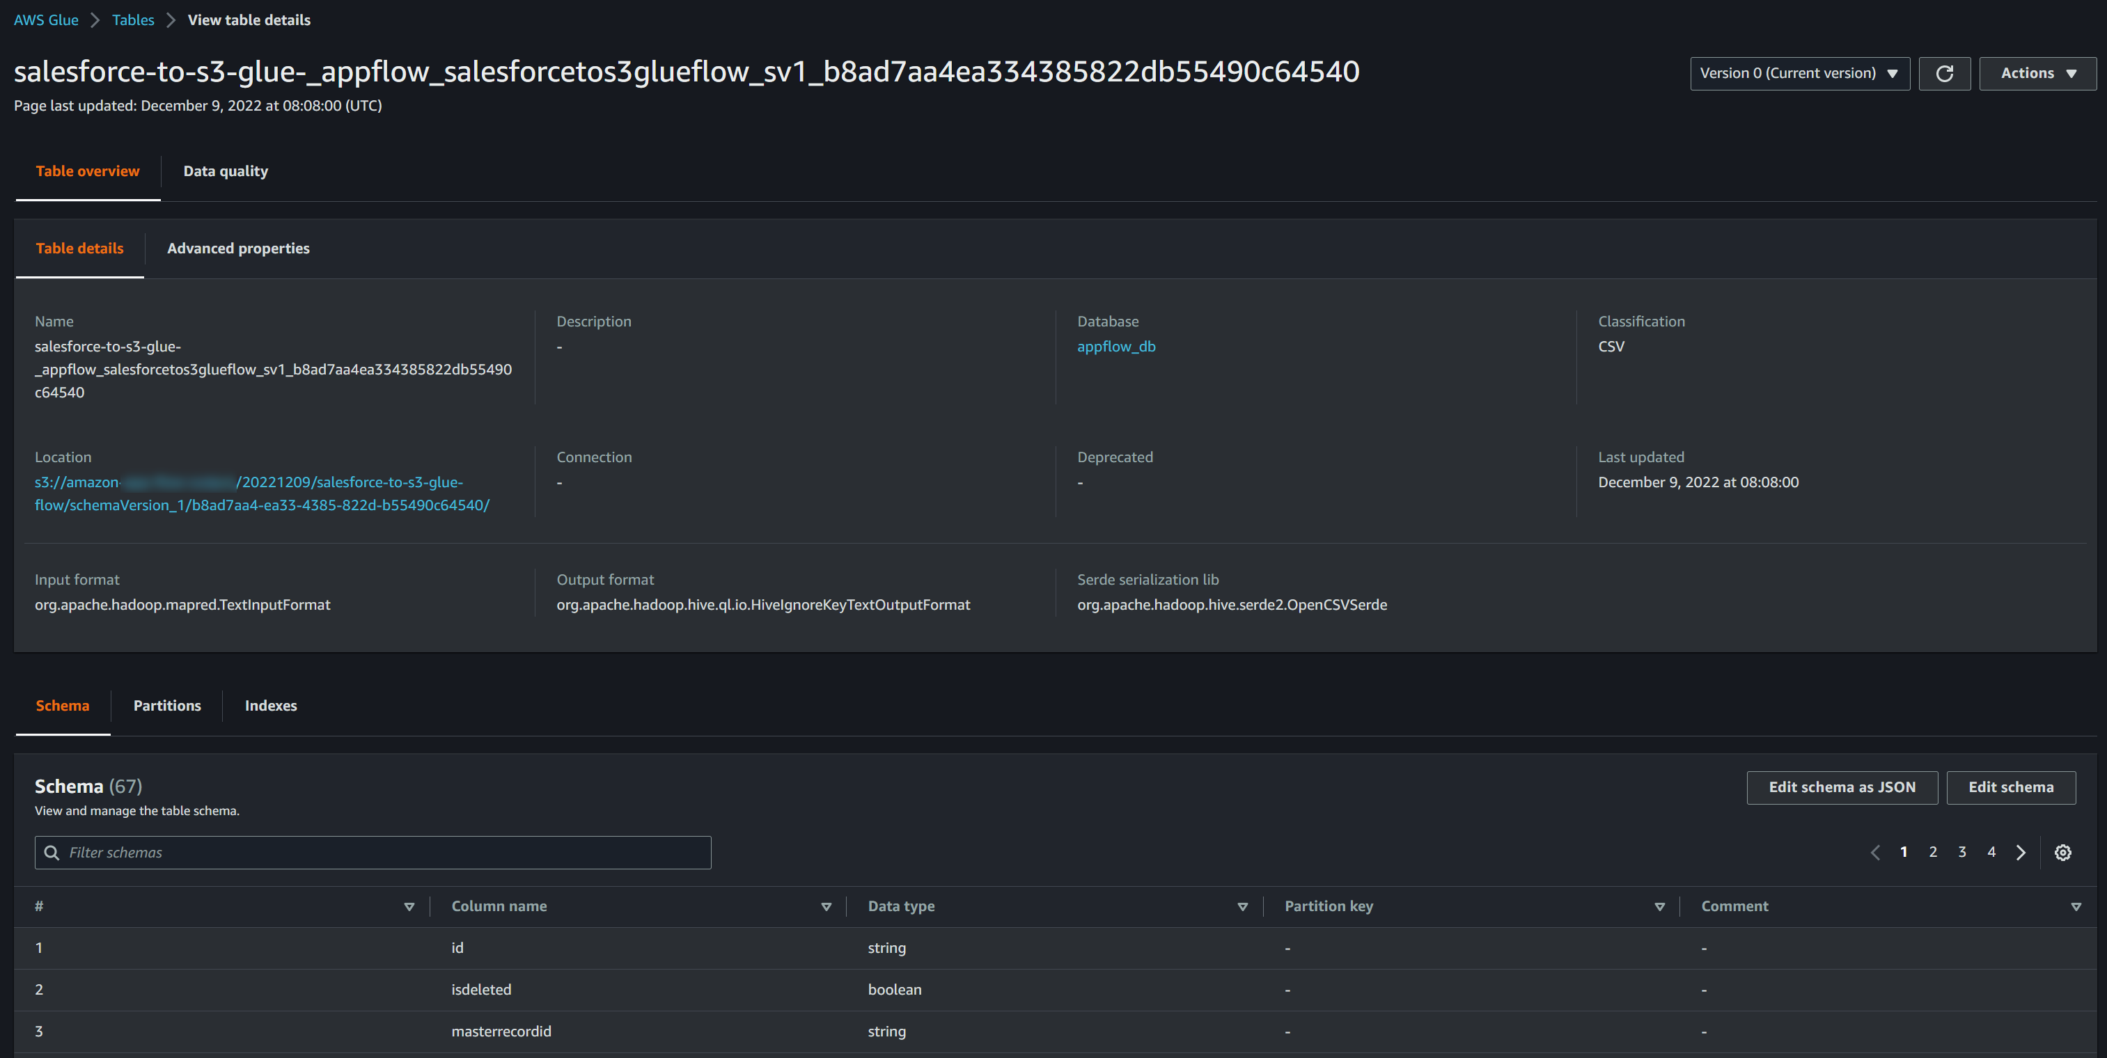Screen dimensions: 2107x1058
Task: Select the Partitions tab
Action: (x=167, y=706)
